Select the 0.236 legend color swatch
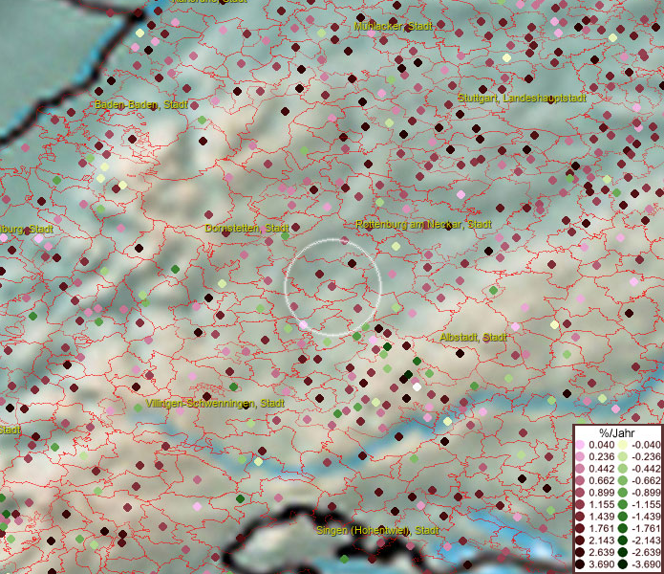This screenshot has width=664, height=574. [x=580, y=456]
